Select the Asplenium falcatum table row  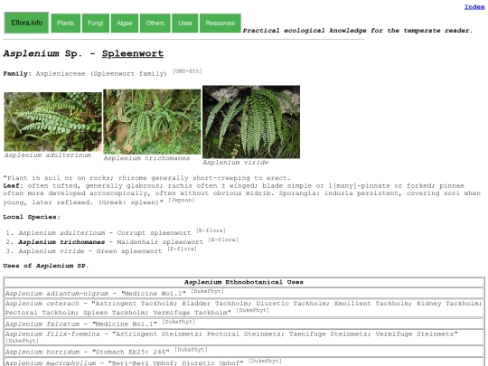[x=244, y=324]
